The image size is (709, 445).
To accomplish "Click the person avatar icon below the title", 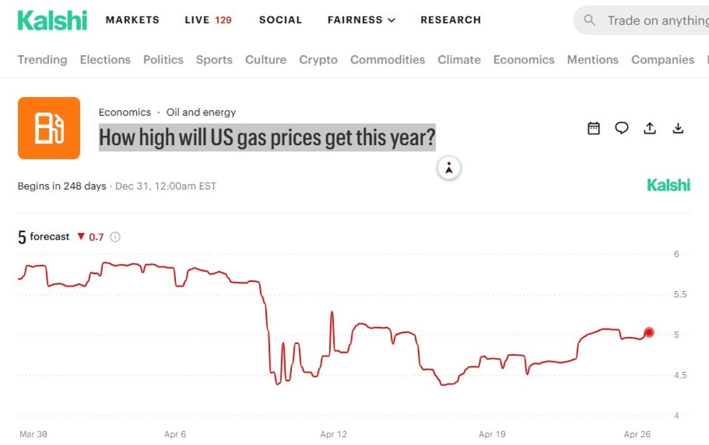I will tap(449, 168).
